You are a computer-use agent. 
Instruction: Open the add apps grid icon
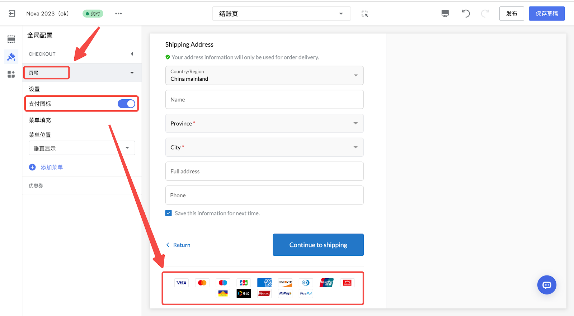pyautogui.click(x=11, y=74)
